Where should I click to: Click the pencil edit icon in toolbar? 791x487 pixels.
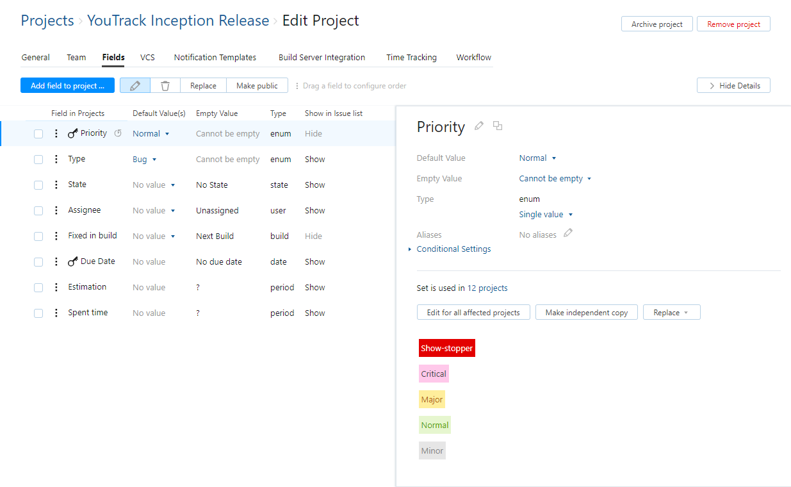135,86
